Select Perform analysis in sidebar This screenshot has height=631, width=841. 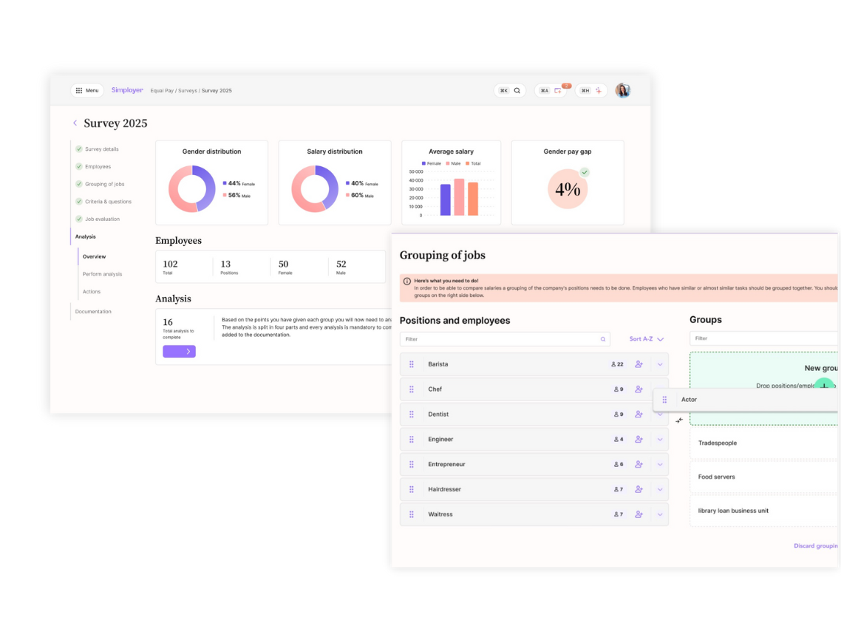point(102,274)
